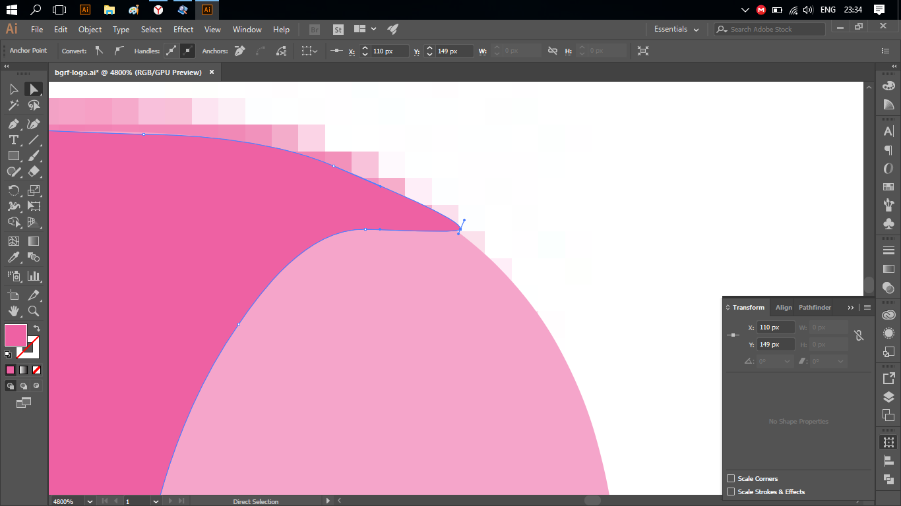This screenshot has height=506, width=901.
Task: Open the Arrange Documents dropdown
Action: pos(365,29)
